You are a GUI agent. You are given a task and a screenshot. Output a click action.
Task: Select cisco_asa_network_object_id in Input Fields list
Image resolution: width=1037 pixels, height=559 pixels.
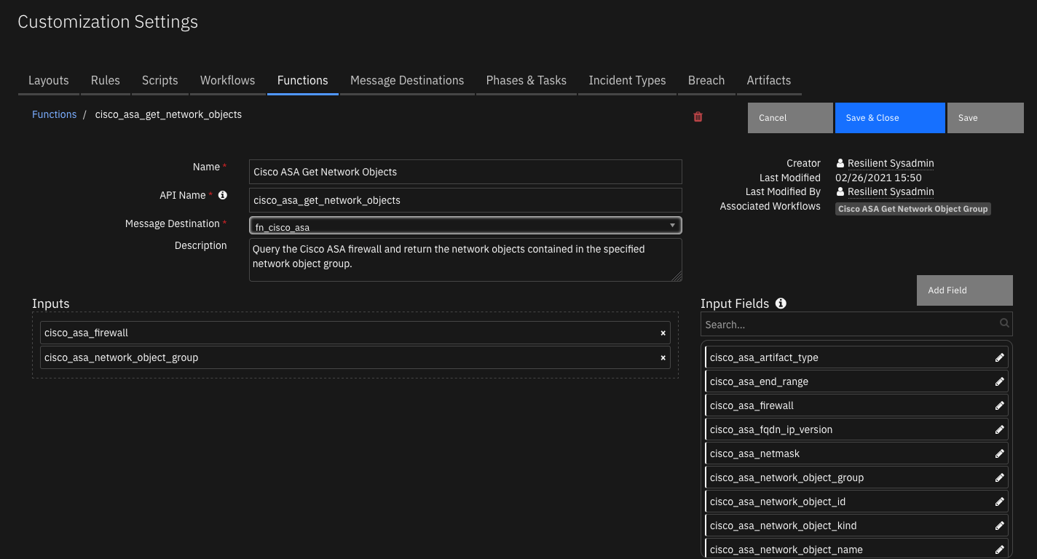pos(856,501)
